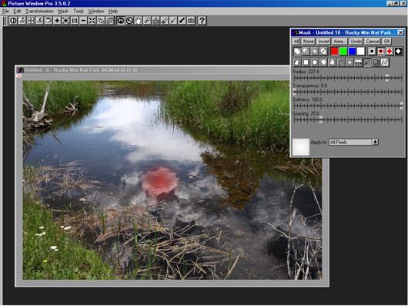Viewport: 408px width, 306px height.
Task: Open the File menu
Action: pyautogui.click(x=5, y=12)
